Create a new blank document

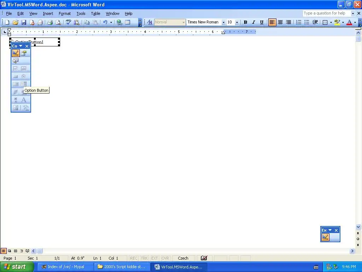coord(7,22)
